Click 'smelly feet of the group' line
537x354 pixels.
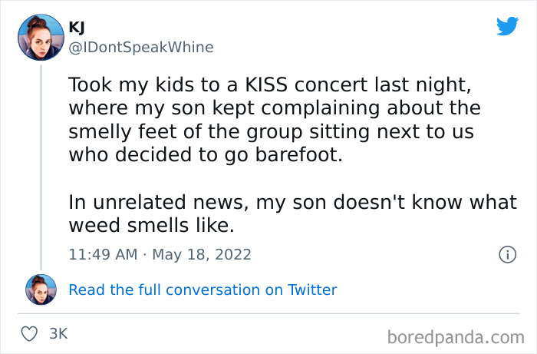tap(270, 131)
